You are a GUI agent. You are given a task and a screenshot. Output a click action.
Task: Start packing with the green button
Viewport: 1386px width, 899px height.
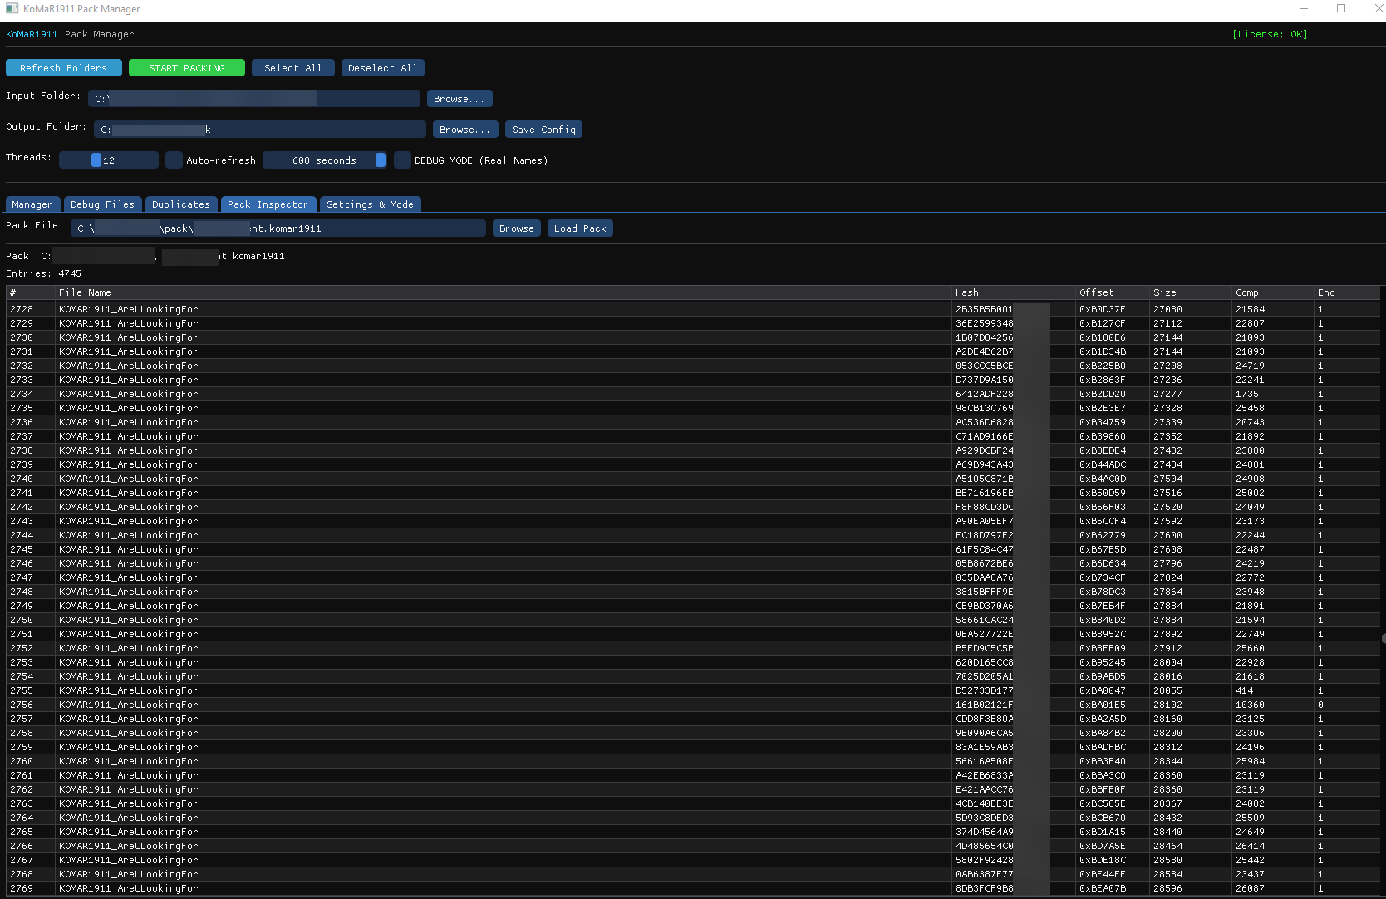pos(187,68)
